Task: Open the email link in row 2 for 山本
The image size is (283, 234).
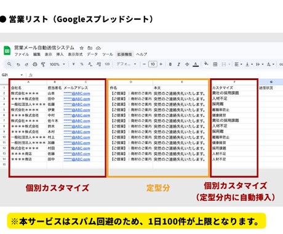Action: pyautogui.click(x=77, y=94)
